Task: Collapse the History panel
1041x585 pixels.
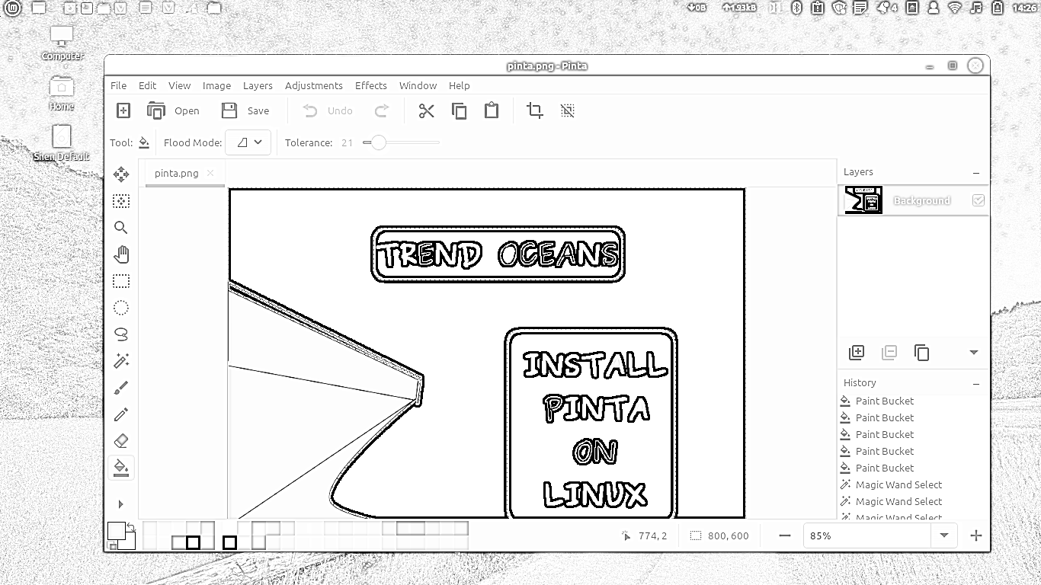Action: click(976, 383)
